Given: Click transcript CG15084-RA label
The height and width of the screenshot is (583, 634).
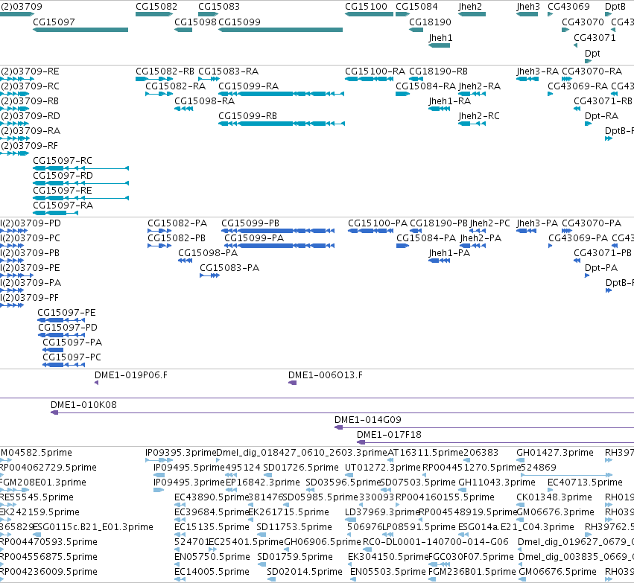Looking at the screenshot, I should click(425, 86).
